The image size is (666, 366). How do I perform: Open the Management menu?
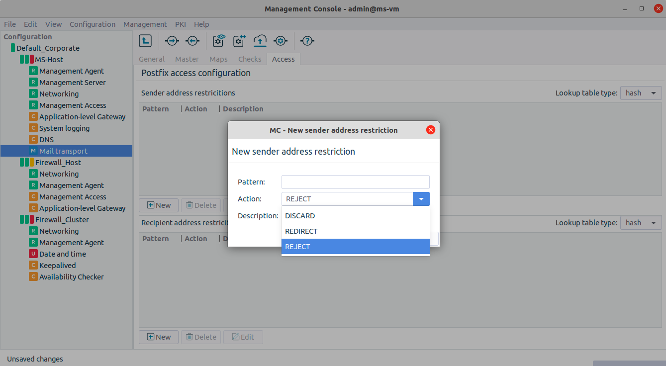tap(145, 24)
